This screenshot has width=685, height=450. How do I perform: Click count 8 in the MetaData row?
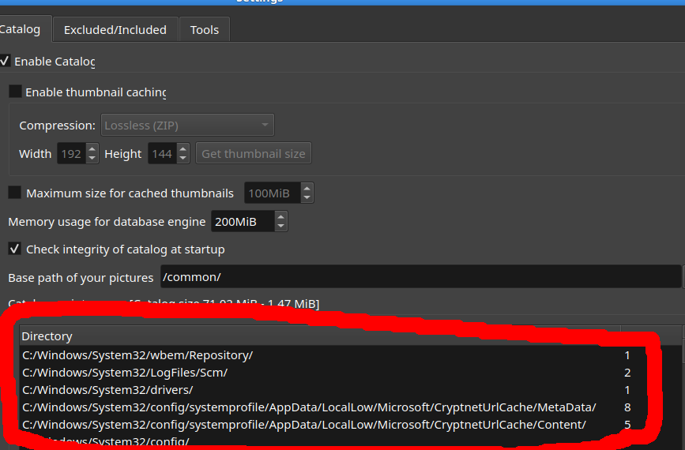tap(627, 407)
